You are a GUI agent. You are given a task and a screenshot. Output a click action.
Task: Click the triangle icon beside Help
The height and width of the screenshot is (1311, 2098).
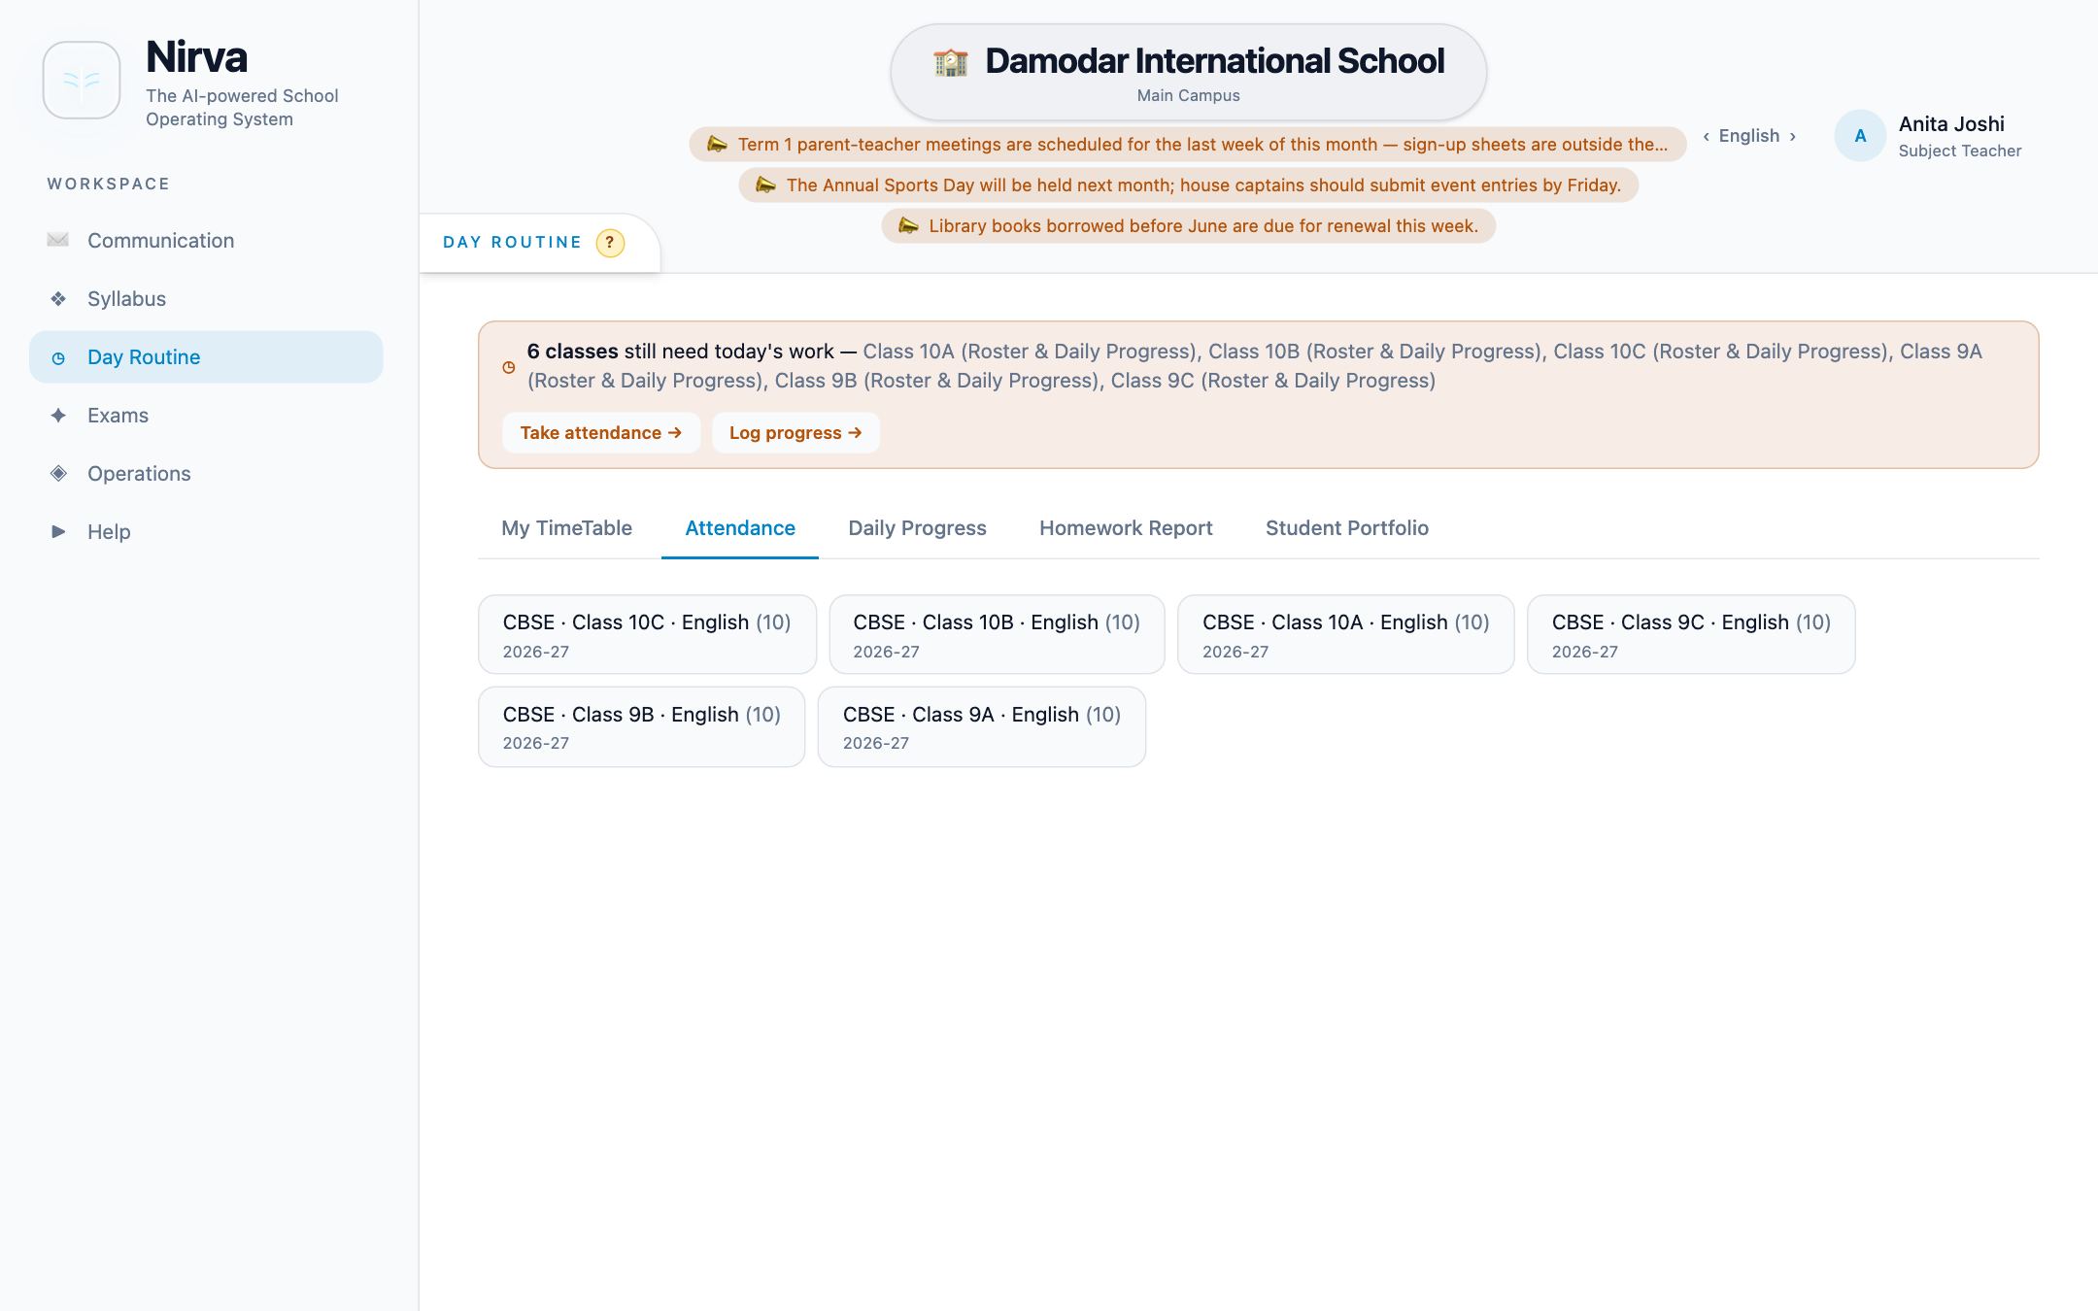[x=58, y=531]
